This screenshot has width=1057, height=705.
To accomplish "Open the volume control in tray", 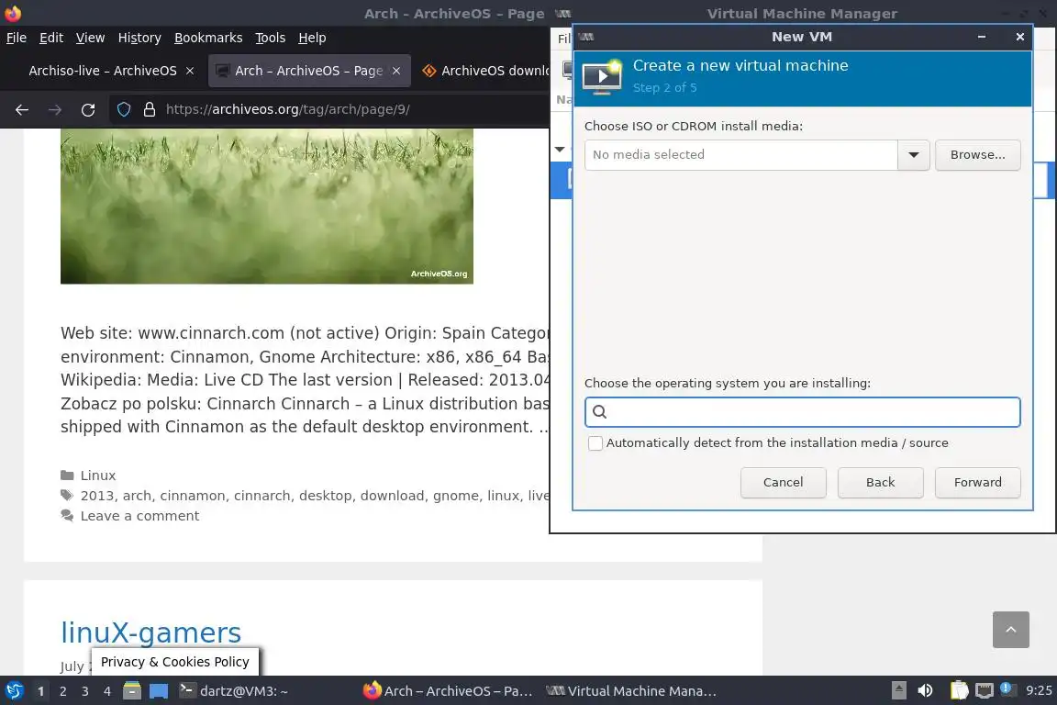I will (x=925, y=691).
